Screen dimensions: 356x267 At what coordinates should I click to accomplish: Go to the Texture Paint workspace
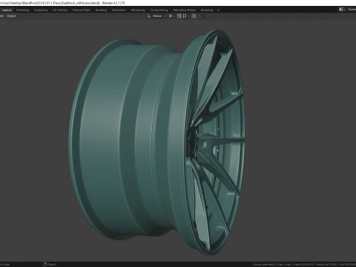click(82, 10)
